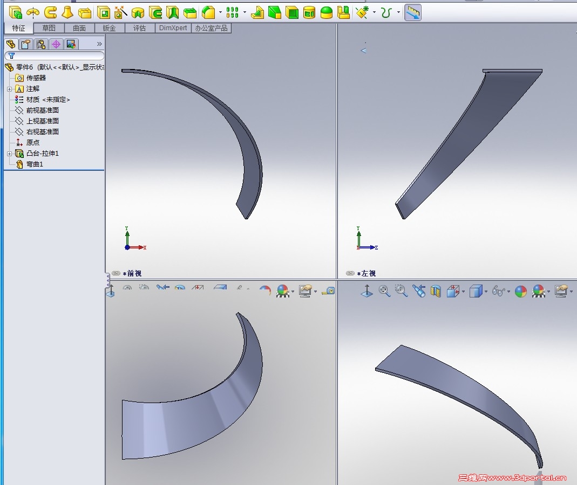Select the Dome tool
The height and width of the screenshot is (485, 577).
(327, 13)
